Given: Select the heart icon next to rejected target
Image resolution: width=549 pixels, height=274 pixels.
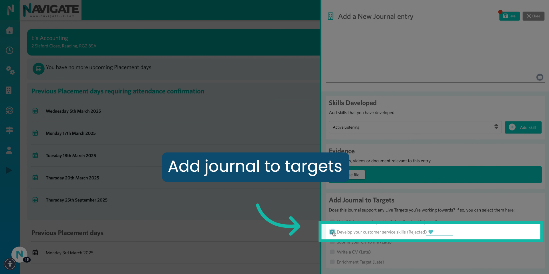Looking at the screenshot, I should pyautogui.click(x=431, y=232).
